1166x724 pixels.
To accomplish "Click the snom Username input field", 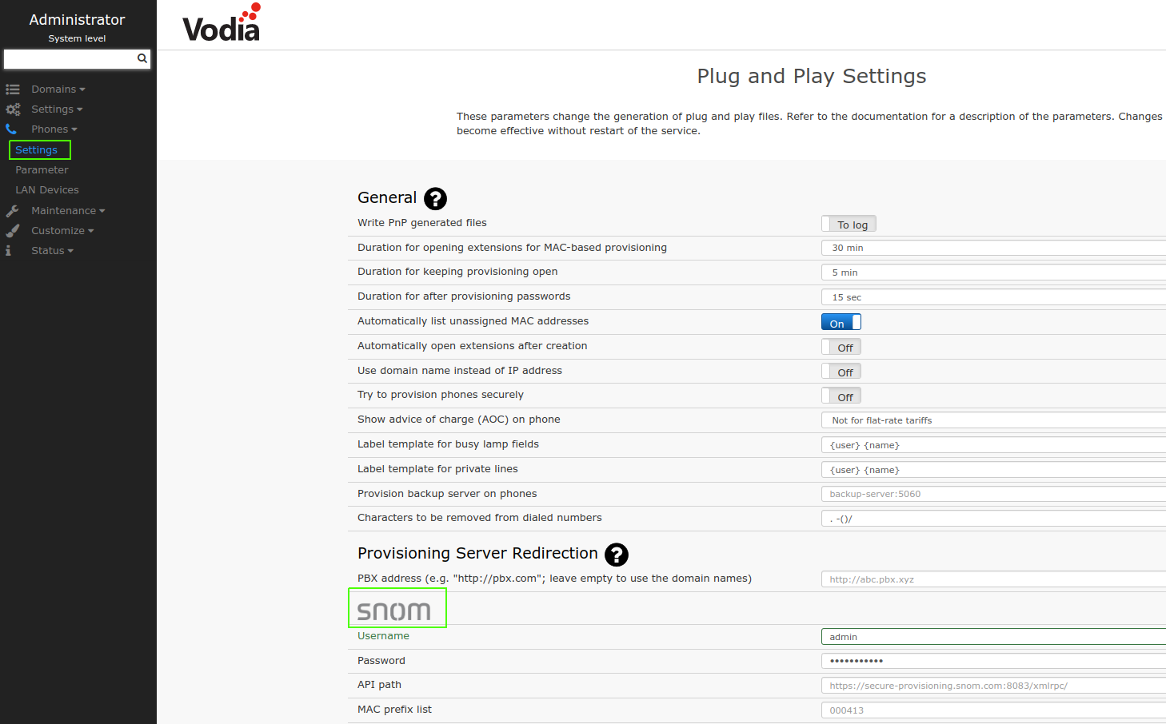I will (993, 637).
